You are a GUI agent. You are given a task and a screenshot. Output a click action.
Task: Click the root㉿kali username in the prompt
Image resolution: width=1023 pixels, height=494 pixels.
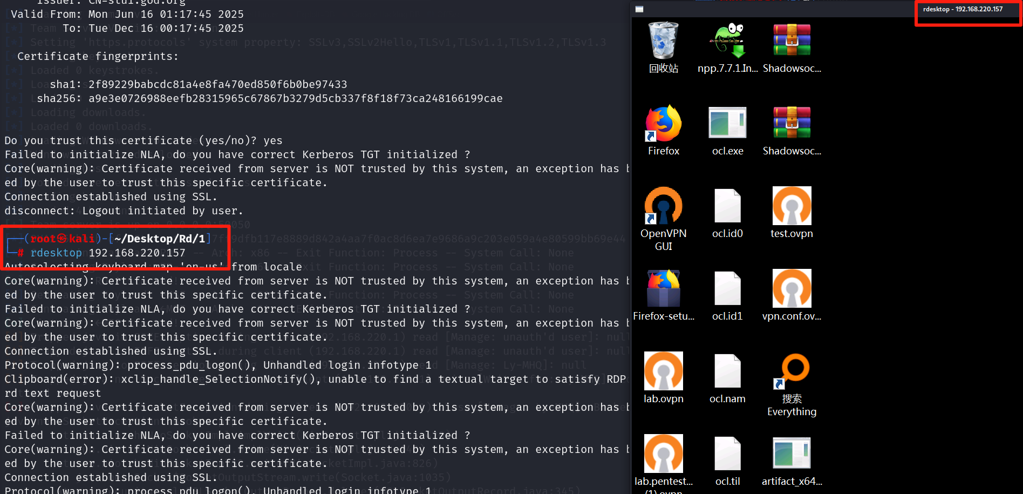[x=63, y=239]
